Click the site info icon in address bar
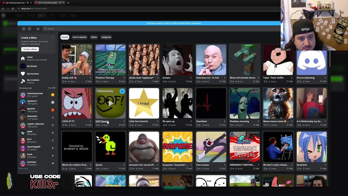This screenshot has width=348, height=196. 18,8
